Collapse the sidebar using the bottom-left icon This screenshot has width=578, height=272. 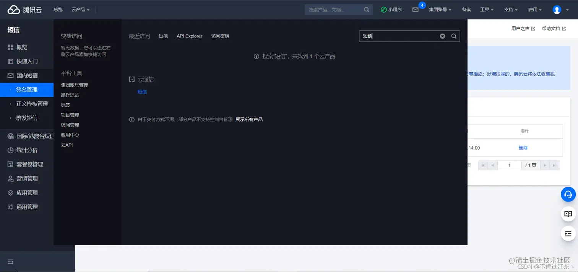pos(10,262)
